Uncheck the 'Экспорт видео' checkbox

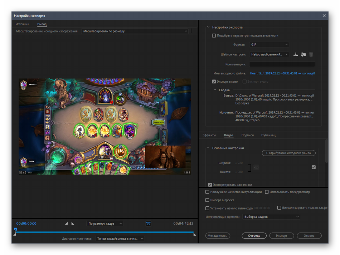(214, 82)
